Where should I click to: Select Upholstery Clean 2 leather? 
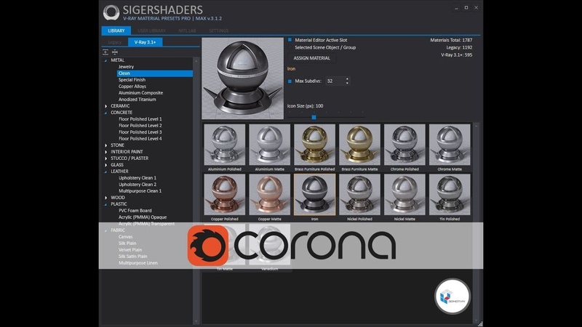click(x=137, y=185)
